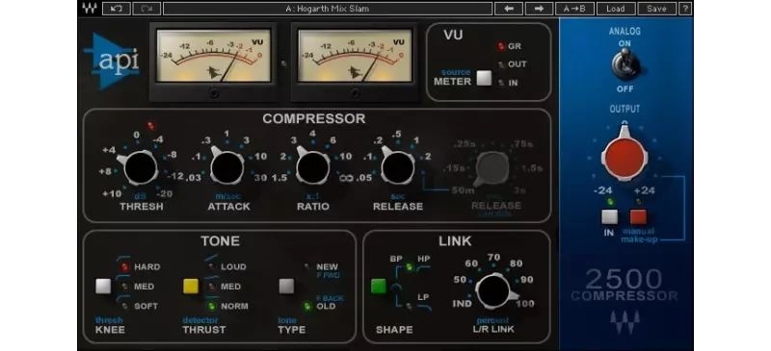771x351 pixels.
Task: Click the VU source METER button
Action: pos(484,79)
